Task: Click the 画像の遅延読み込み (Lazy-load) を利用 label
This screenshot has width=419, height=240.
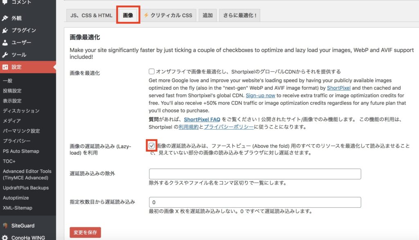Action: tap(100, 150)
